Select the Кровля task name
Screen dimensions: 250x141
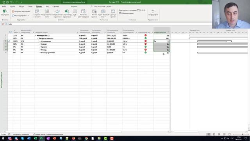pos(44,47)
